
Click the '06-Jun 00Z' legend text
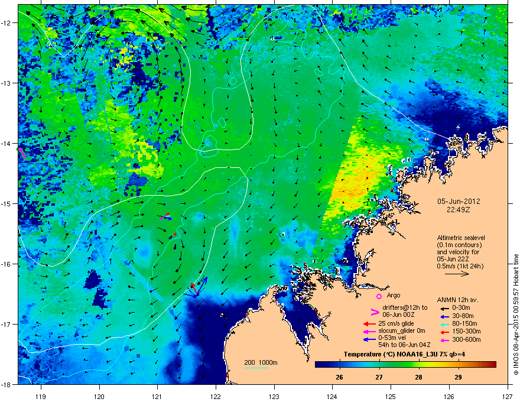point(399,315)
